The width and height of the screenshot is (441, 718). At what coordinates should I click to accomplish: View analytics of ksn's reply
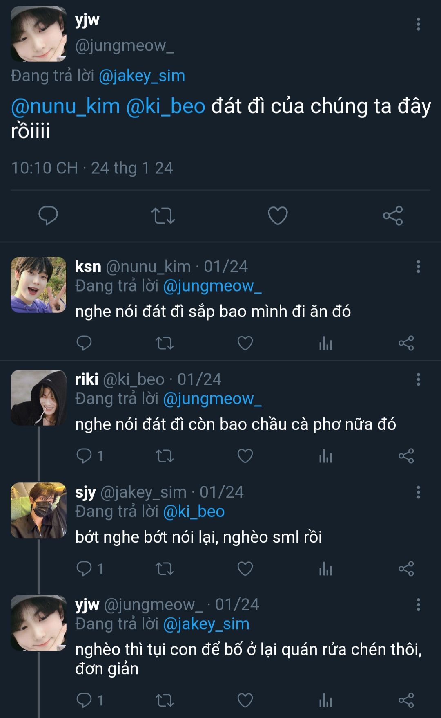pos(325,343)
